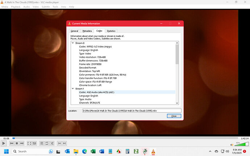The image size is (250, 156).
Task: Select Chroma location: Left row
Action: point(90,85)
